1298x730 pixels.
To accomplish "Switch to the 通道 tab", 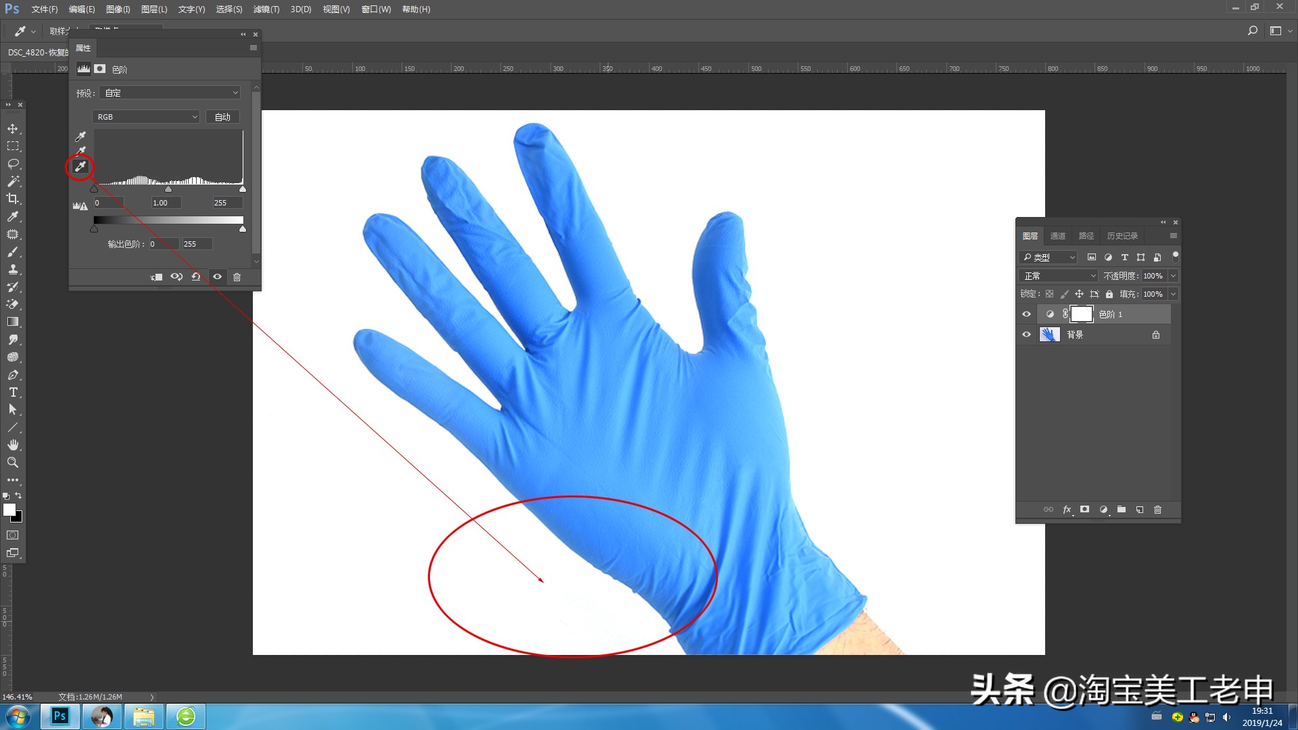I will pos(1057,236).
